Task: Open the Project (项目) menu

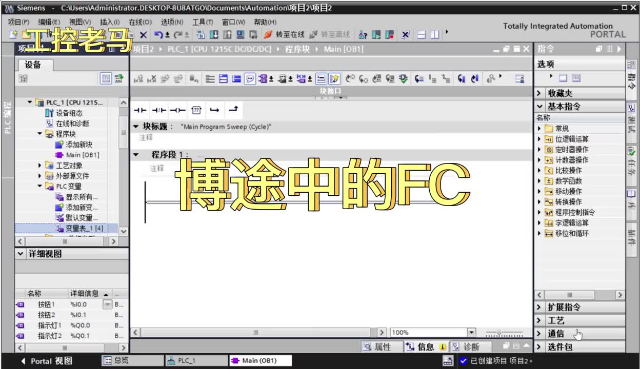Action: (x=18, y=22)
